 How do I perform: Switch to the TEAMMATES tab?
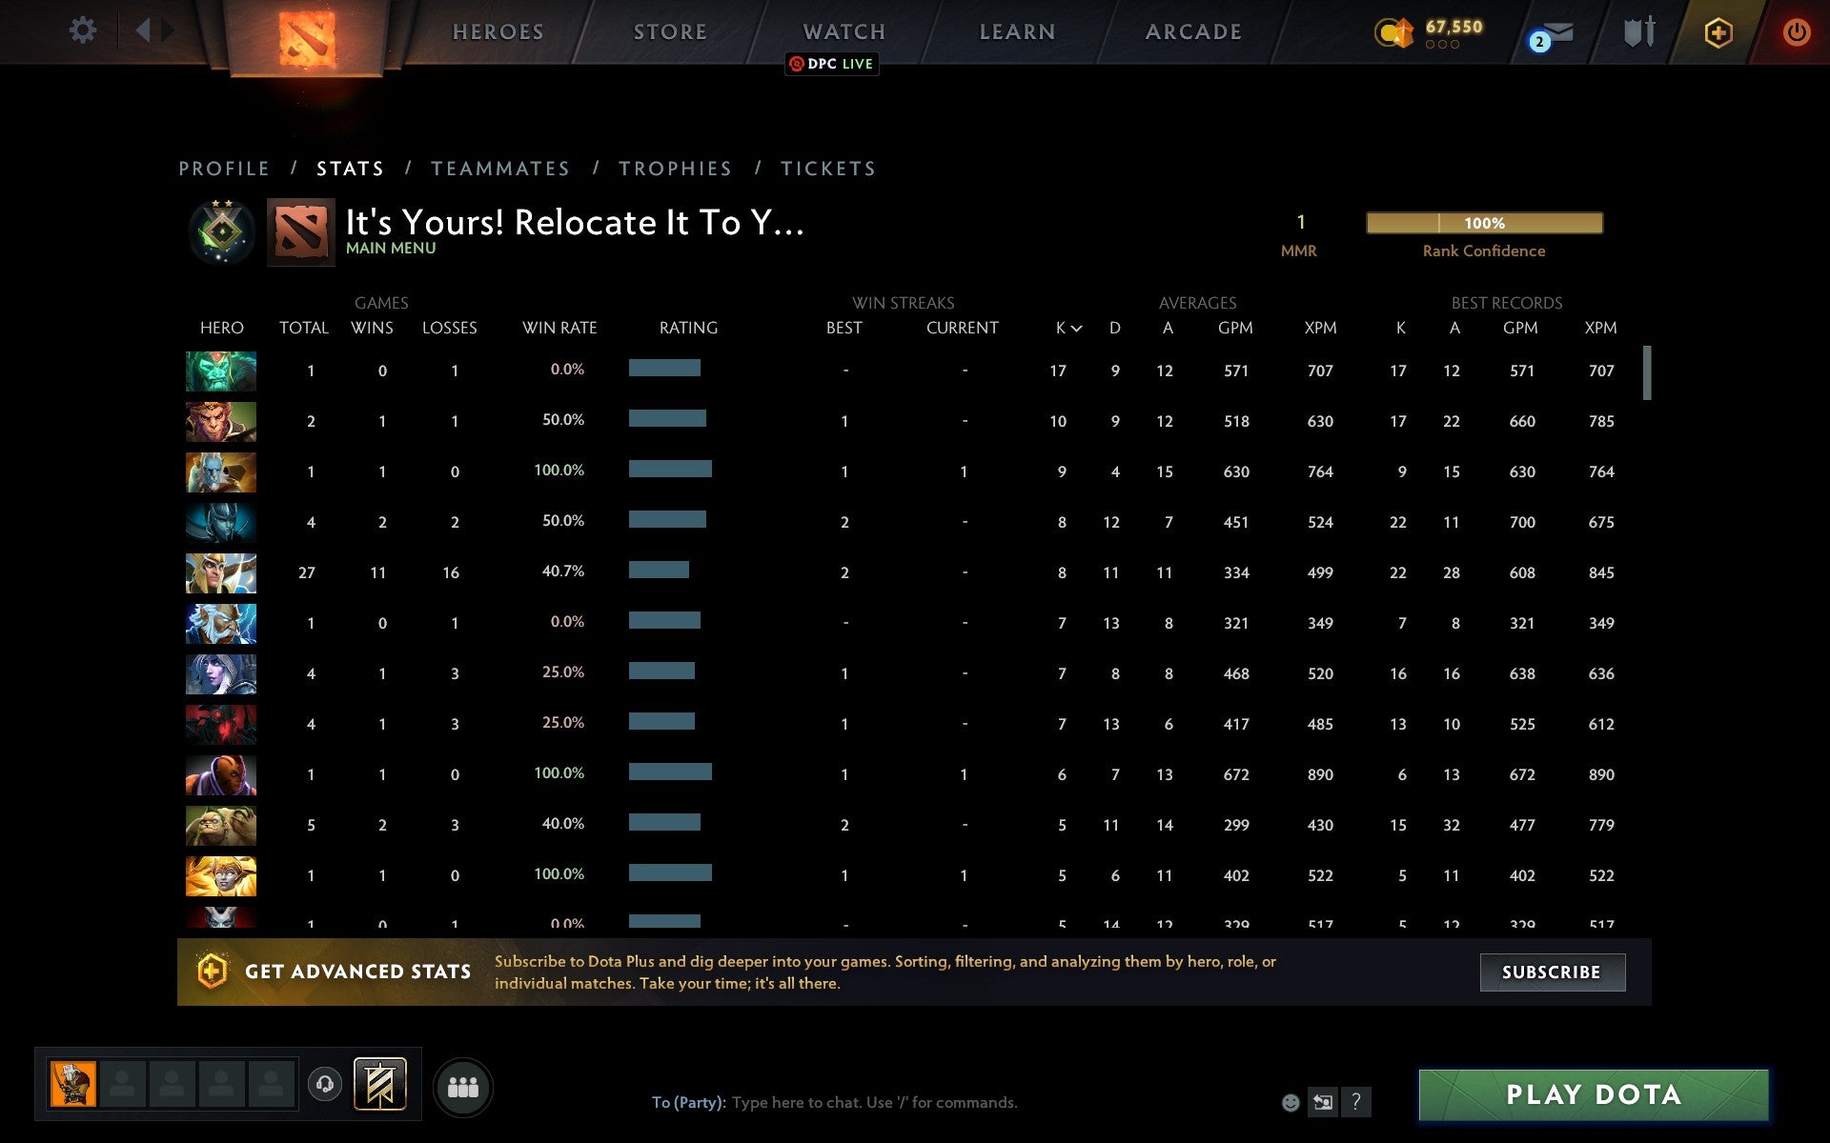pos(500,168)
